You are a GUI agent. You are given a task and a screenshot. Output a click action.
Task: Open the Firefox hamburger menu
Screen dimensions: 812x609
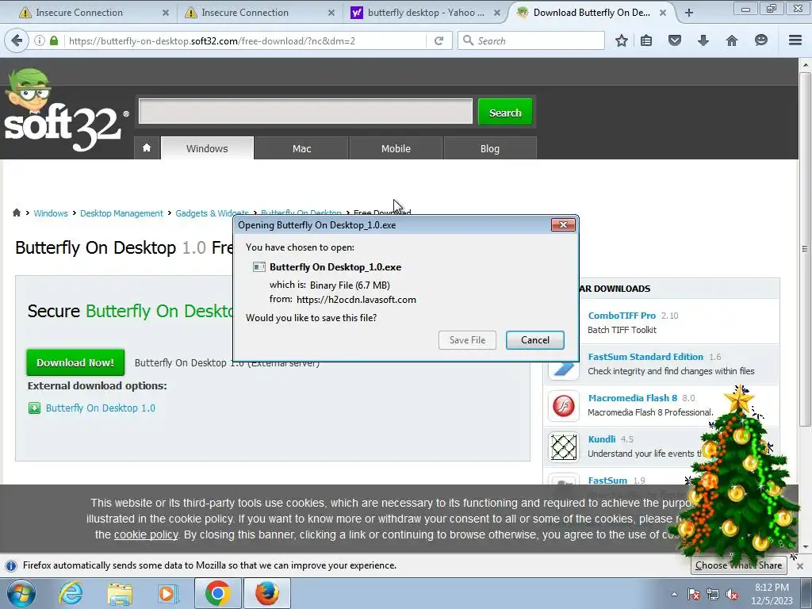(x=795, y=40)
